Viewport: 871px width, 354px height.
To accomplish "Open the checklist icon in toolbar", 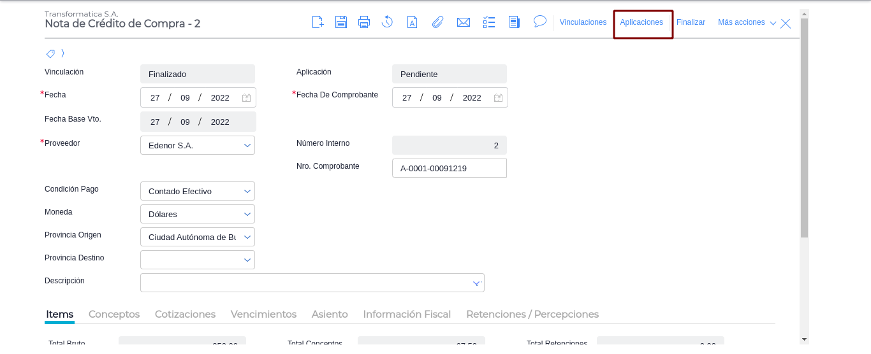I will [489, 22].
